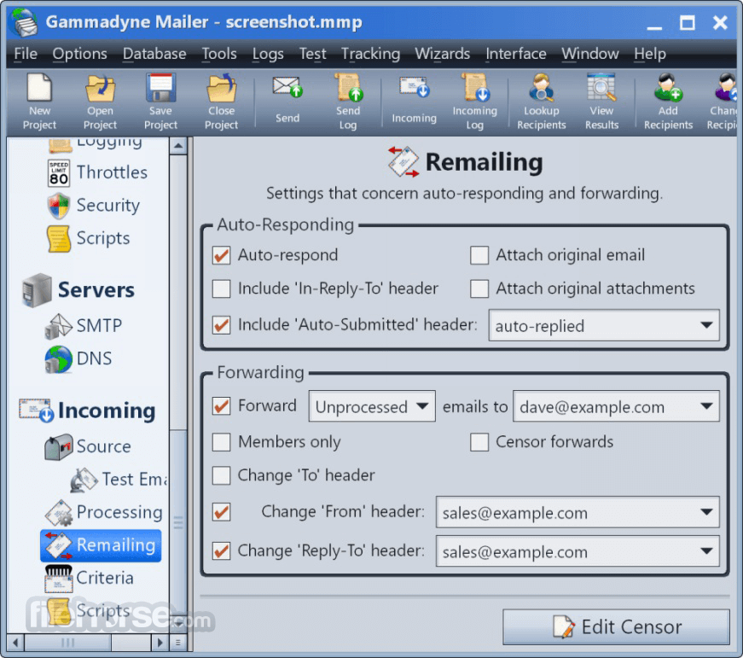The width and height of the screenshot is (743, 658).
Task: Open the File menu
Action: [x=26, y=54]
